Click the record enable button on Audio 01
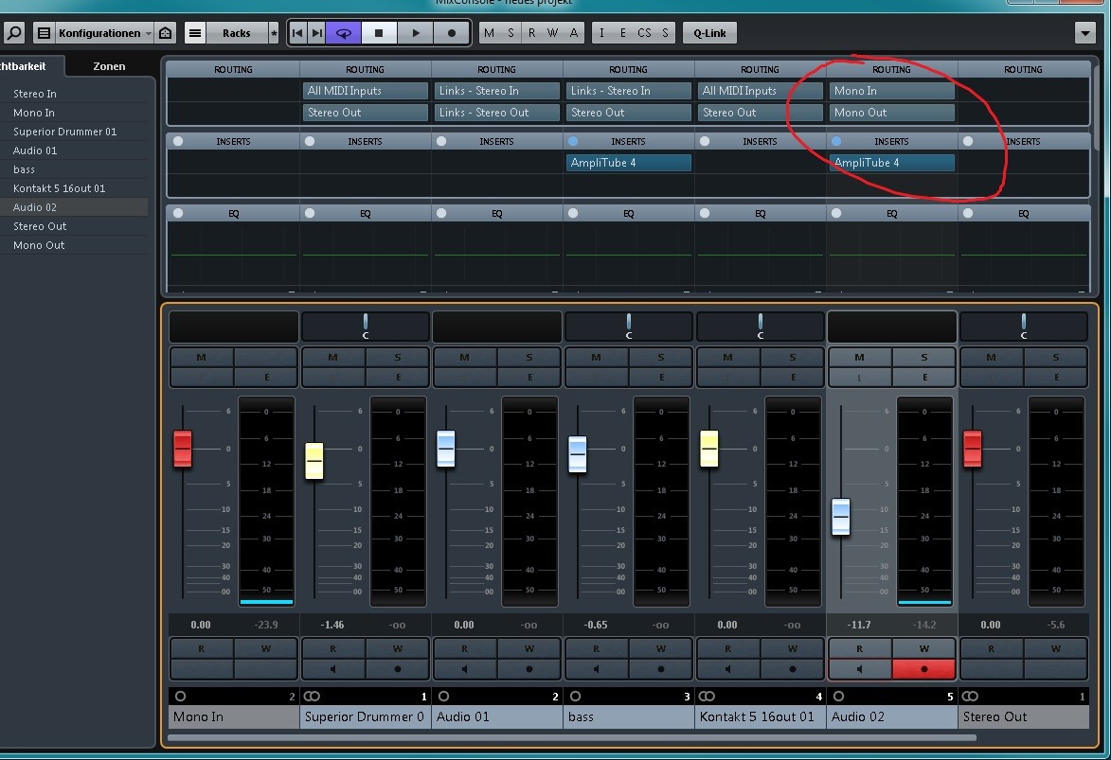 point(529,668)
